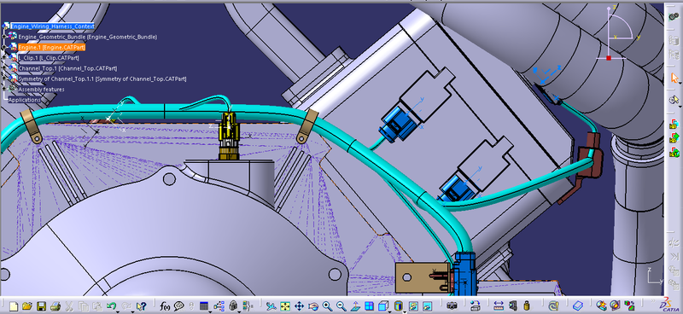Select the Pan view tool
The width and height of the screenshot is (683, 314).
(299, 306)
